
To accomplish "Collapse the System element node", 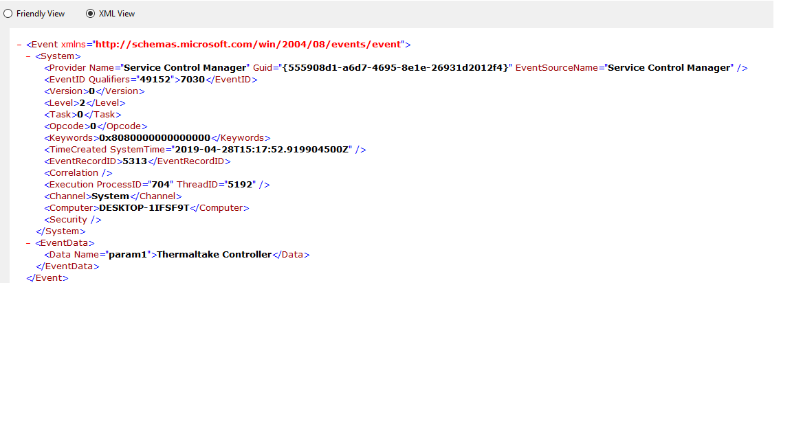I will (x=27, y=56).
